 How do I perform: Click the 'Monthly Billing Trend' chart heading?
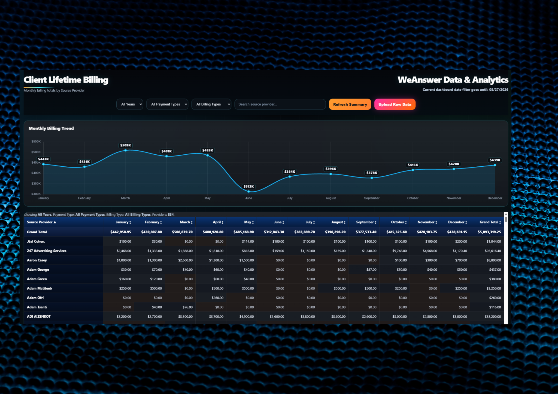(x=51, y=128)
